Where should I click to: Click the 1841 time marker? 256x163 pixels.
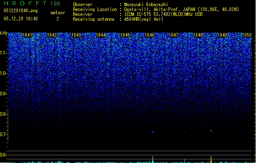pos(27,35)
